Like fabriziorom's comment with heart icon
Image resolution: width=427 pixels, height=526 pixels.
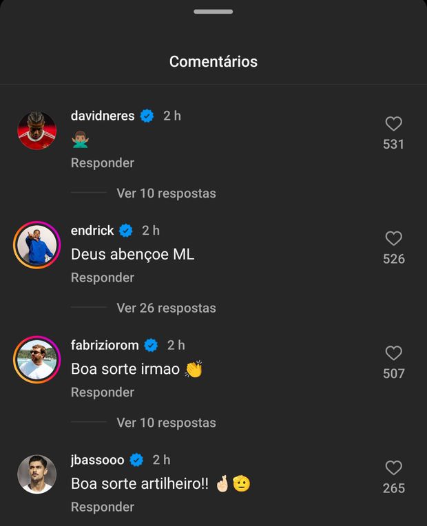[393, 353]
